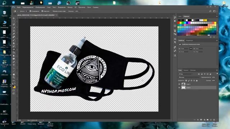Open the Swatches panel flyout menu
The image size is (230, 129).
pyautogui.click(x=217, y=16)
